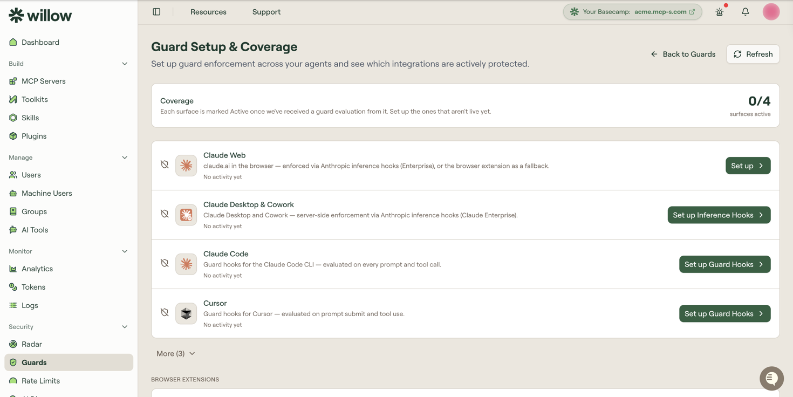Toggle the sidebar collapse icon
The height and width of the screenshot is (397, 793).
pyautogui.click(x=156, y=12)
